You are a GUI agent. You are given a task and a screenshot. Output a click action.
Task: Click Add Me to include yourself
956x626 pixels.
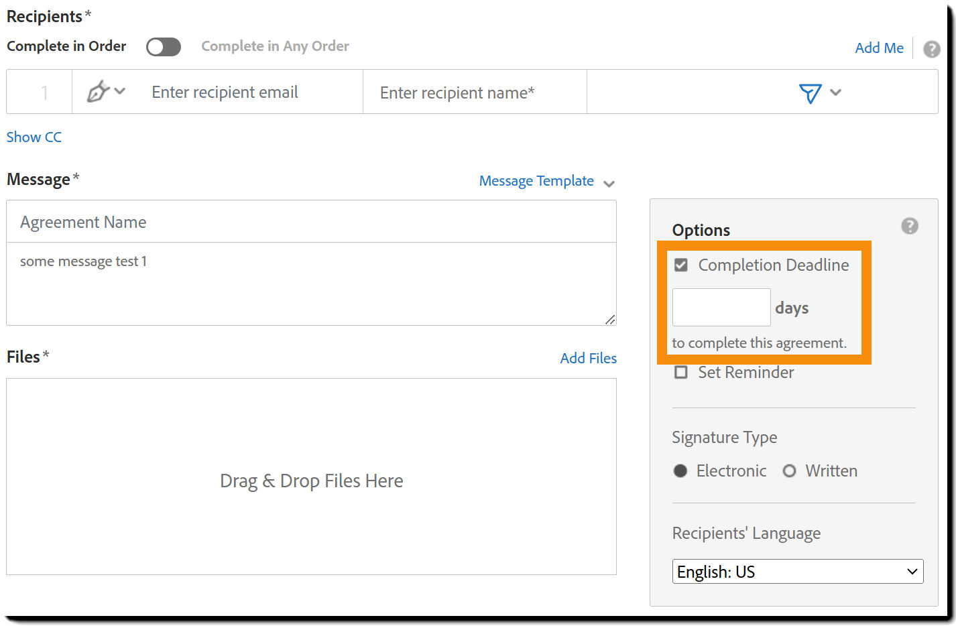pos(879,48)
